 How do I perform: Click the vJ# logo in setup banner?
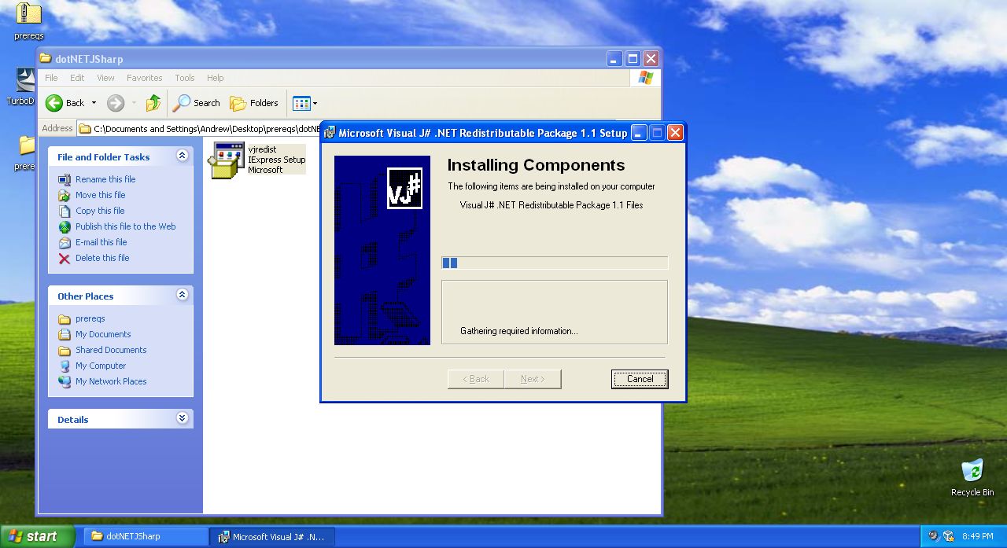point(404,188)
